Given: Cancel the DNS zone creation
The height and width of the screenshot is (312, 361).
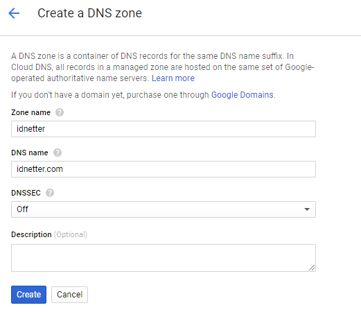Looking at the screenshot, I should [69, 295].
